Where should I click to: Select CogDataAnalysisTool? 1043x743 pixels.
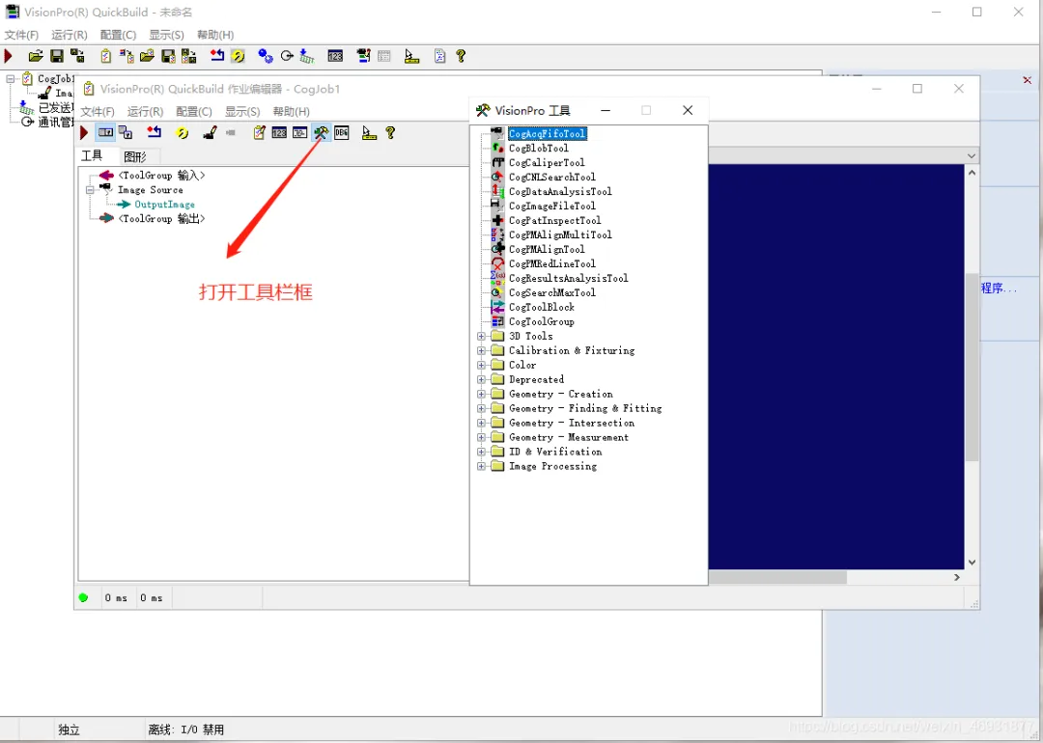click(560, 191)
